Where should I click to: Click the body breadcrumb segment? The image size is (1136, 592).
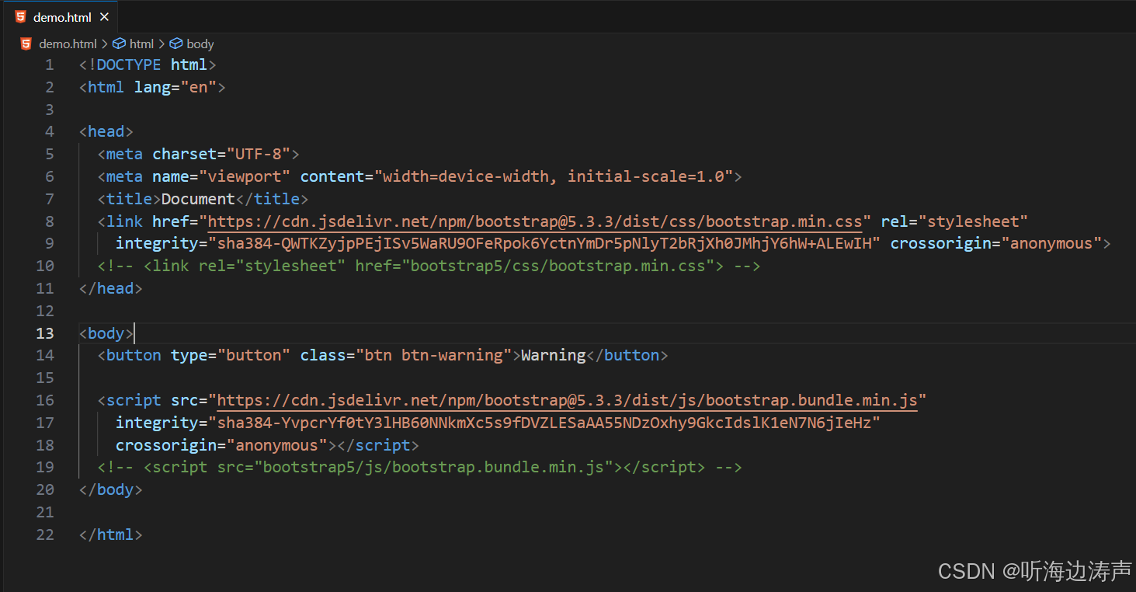200,44
